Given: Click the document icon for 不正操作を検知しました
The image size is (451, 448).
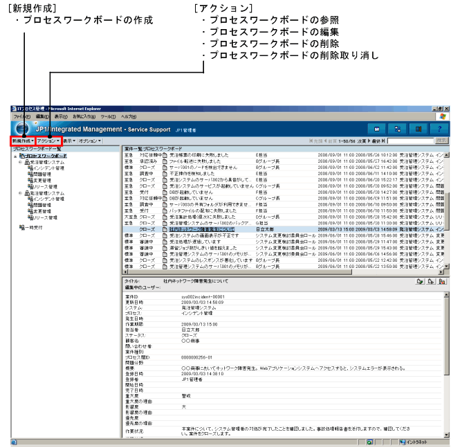Looking at the screenshot, I should 165,174.
